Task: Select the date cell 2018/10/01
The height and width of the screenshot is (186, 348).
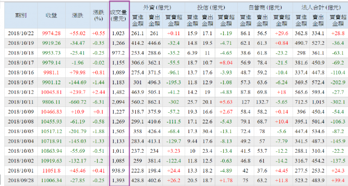Action: (x=21, y=171)
